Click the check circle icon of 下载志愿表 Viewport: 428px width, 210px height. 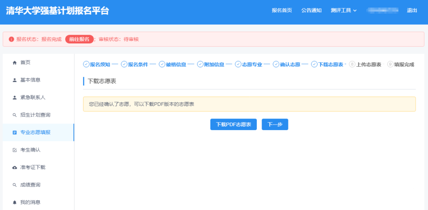(x=314, y=65)
